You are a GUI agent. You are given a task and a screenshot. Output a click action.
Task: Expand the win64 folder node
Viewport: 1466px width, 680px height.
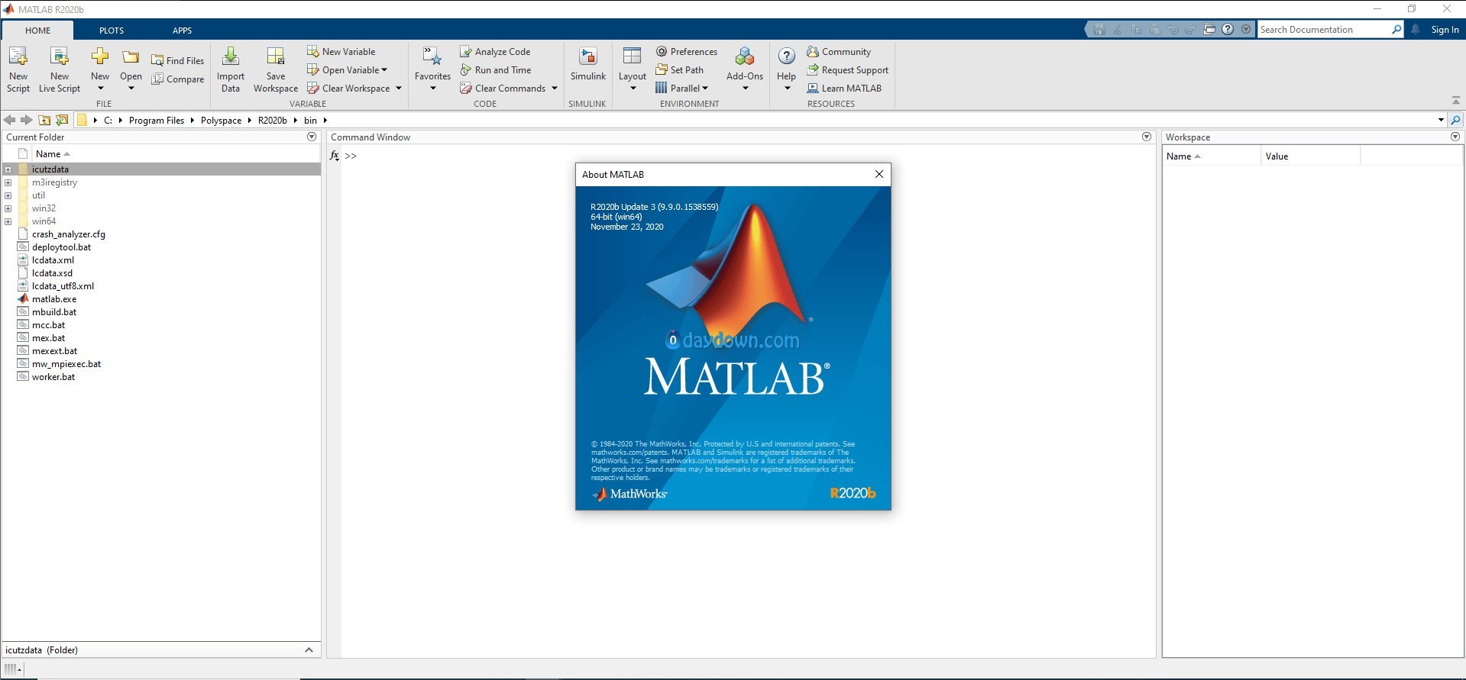[8, 221]
